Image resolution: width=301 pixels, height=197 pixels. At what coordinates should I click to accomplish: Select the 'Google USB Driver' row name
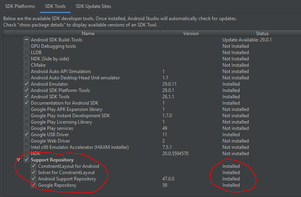coord(50,135)
